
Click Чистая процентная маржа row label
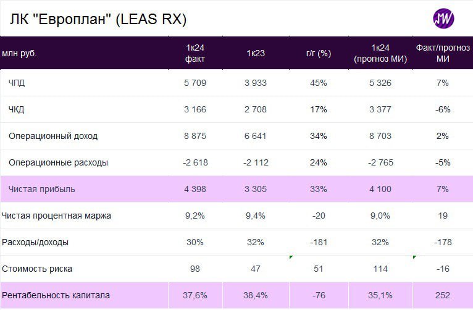click(56, 216)
